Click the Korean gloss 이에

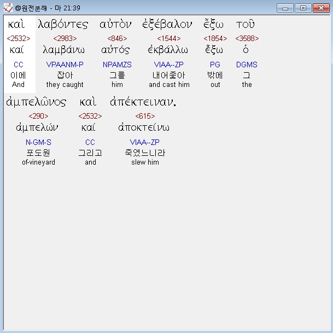[18, 75]
